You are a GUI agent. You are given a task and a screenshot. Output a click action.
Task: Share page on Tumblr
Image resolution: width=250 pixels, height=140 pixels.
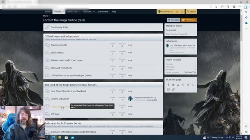188,85
